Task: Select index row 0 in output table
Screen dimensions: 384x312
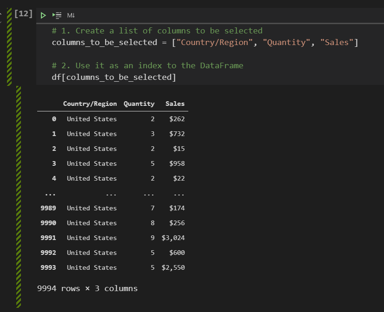Action: click(x=54, y=119)
